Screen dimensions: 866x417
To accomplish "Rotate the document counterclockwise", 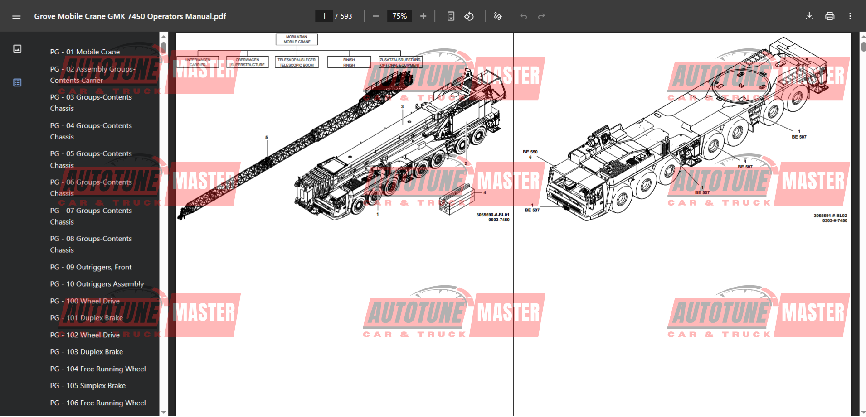I will tap(469, 16).
